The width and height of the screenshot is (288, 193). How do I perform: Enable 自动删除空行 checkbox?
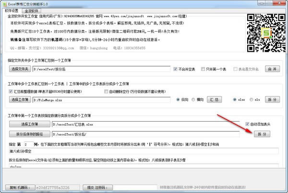[x=135, y=91]
